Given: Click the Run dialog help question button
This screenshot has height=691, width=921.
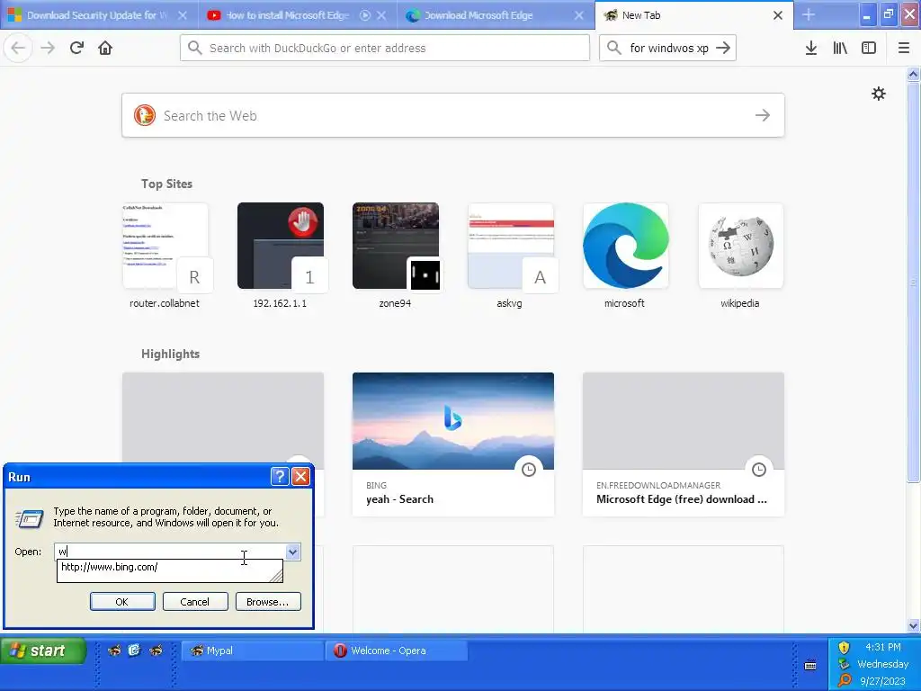Looking at the screenshot, I should [280, 477].
